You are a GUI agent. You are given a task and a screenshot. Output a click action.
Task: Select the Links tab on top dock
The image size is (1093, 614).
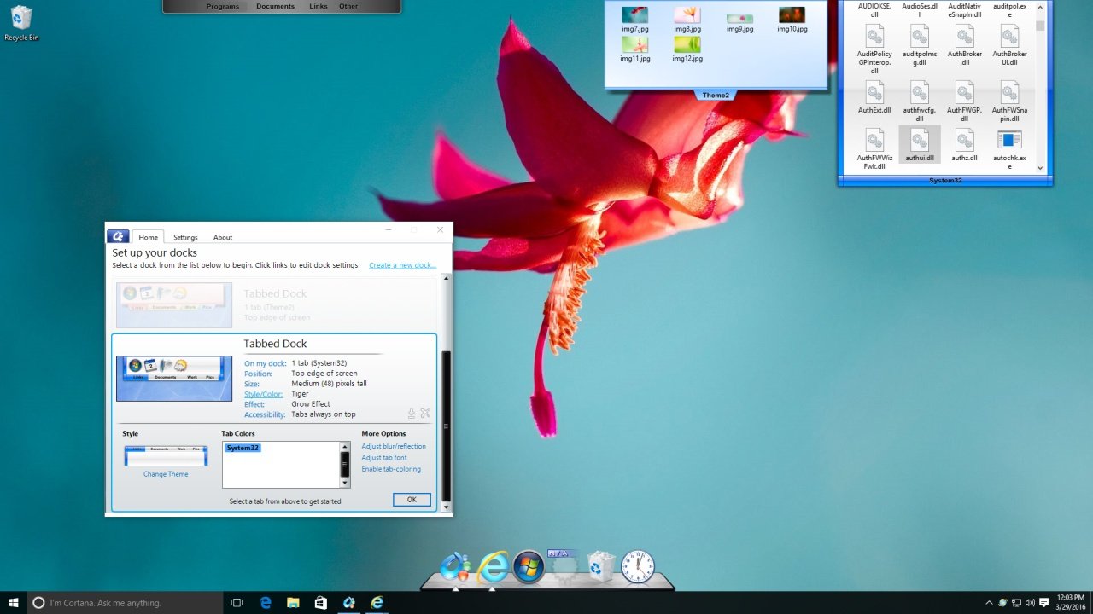(318, 6)
